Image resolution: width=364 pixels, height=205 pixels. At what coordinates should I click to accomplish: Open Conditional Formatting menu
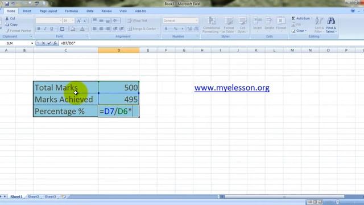212,24
